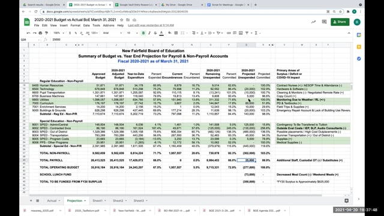Toggle italic formatting
The height and width of the screenshot is (216, 384).
point(149,33)
